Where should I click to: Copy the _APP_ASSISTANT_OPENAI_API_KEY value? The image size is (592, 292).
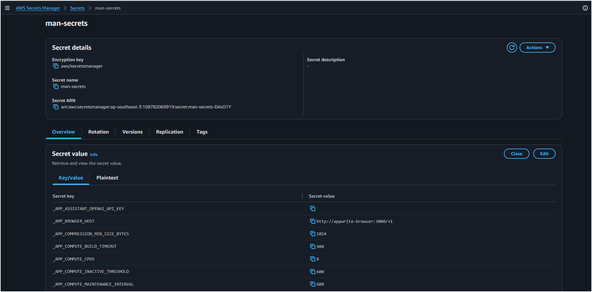[x=313, y=208]
